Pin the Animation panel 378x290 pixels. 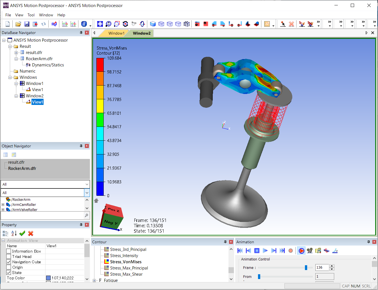(x=369, y=242)
